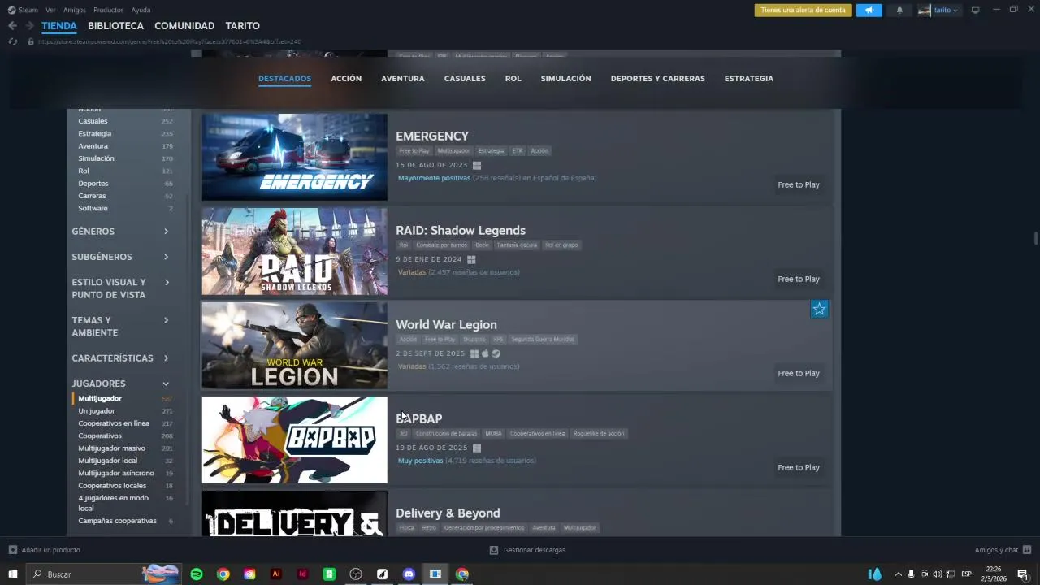Click the megaphone announcements icon
Image resolution: width=1040 pixels, height=585 pixels.
coord(869,11)
